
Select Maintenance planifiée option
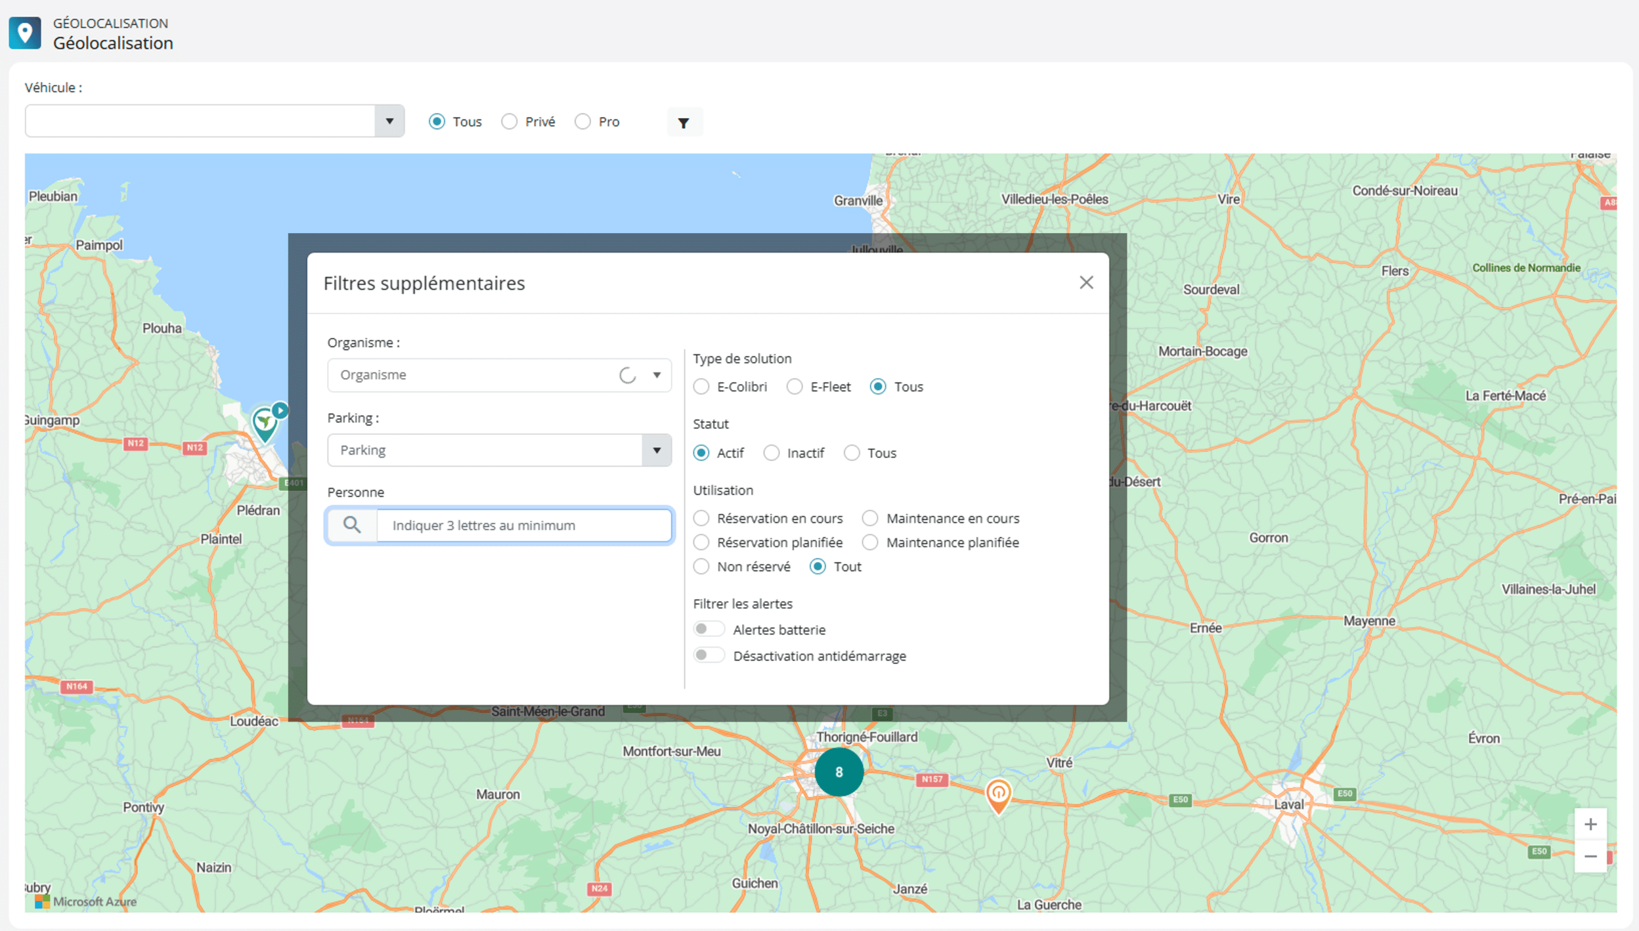pos(870,543)
